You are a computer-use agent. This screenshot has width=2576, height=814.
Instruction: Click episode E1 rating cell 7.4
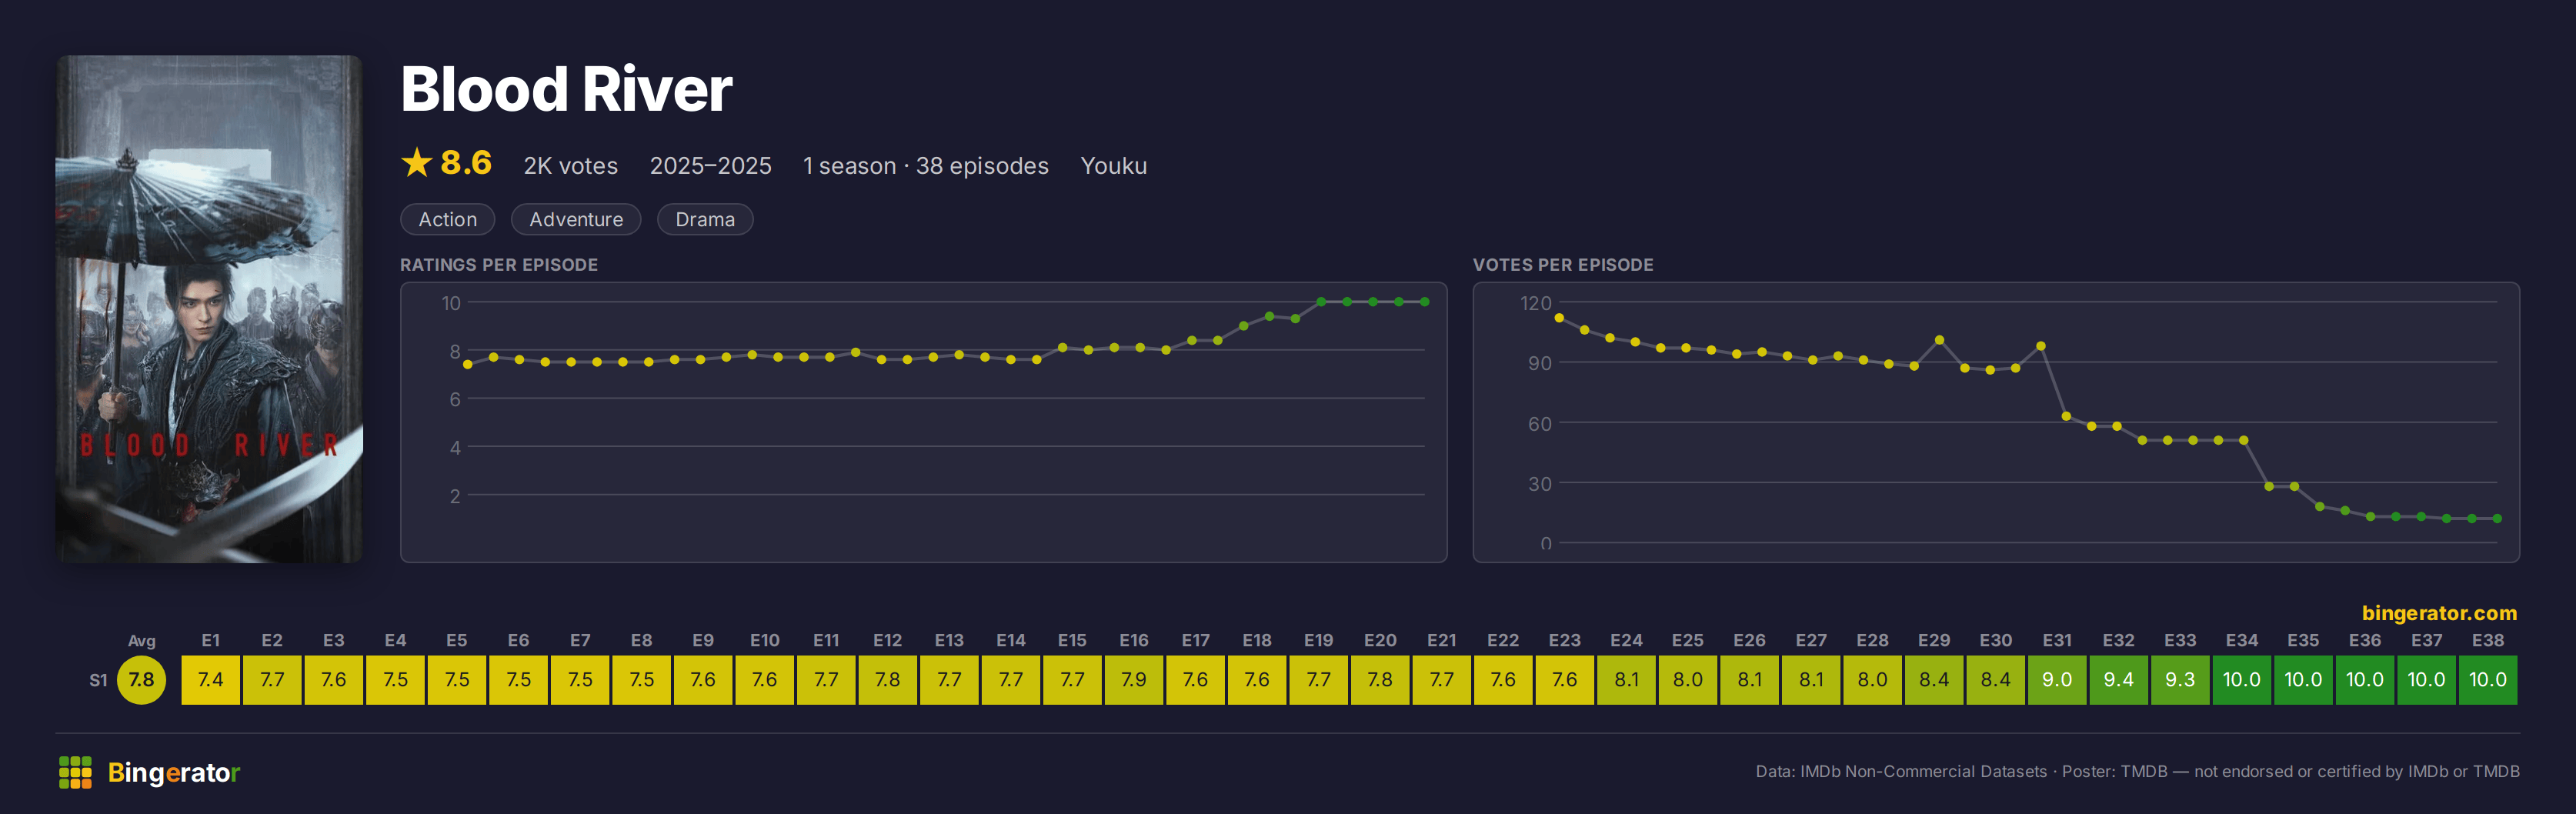click(x=210, y=680)
